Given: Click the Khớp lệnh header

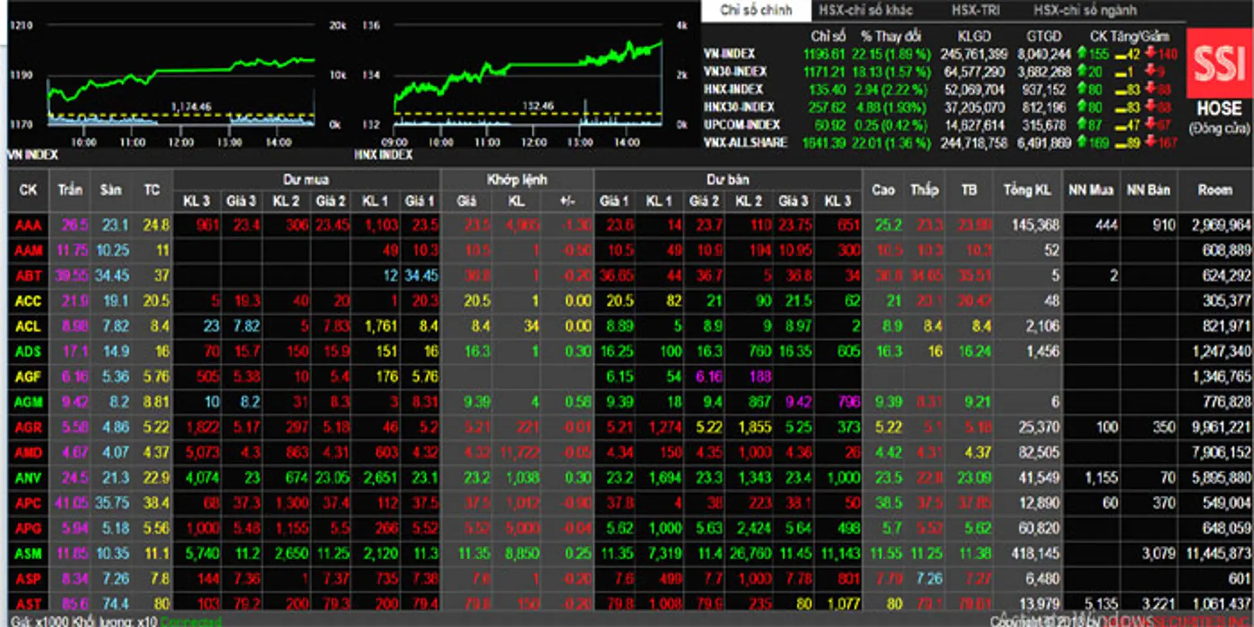Looking at the screenshot, I should (517, 180).
